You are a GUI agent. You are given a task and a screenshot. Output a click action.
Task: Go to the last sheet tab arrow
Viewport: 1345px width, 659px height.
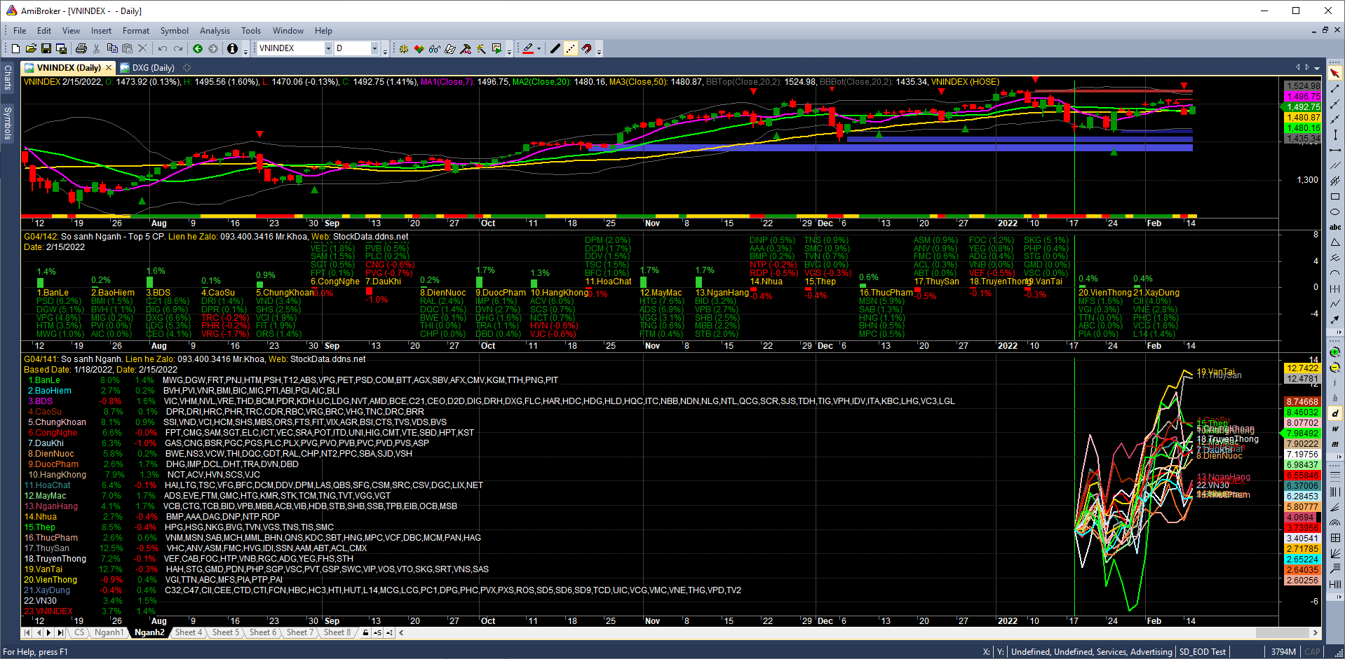coord(60,632)
